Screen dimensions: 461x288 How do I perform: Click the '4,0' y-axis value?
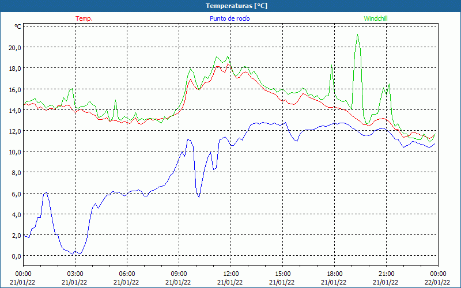[x=16, y=214]
